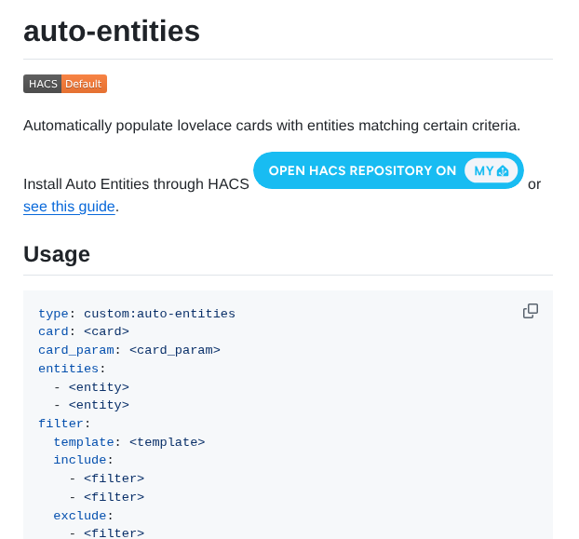Image resolution: width=579 pixels, height=539 pixels.
Task: Click the 'exclude:' key in code
Action: (x=83, y=515)
